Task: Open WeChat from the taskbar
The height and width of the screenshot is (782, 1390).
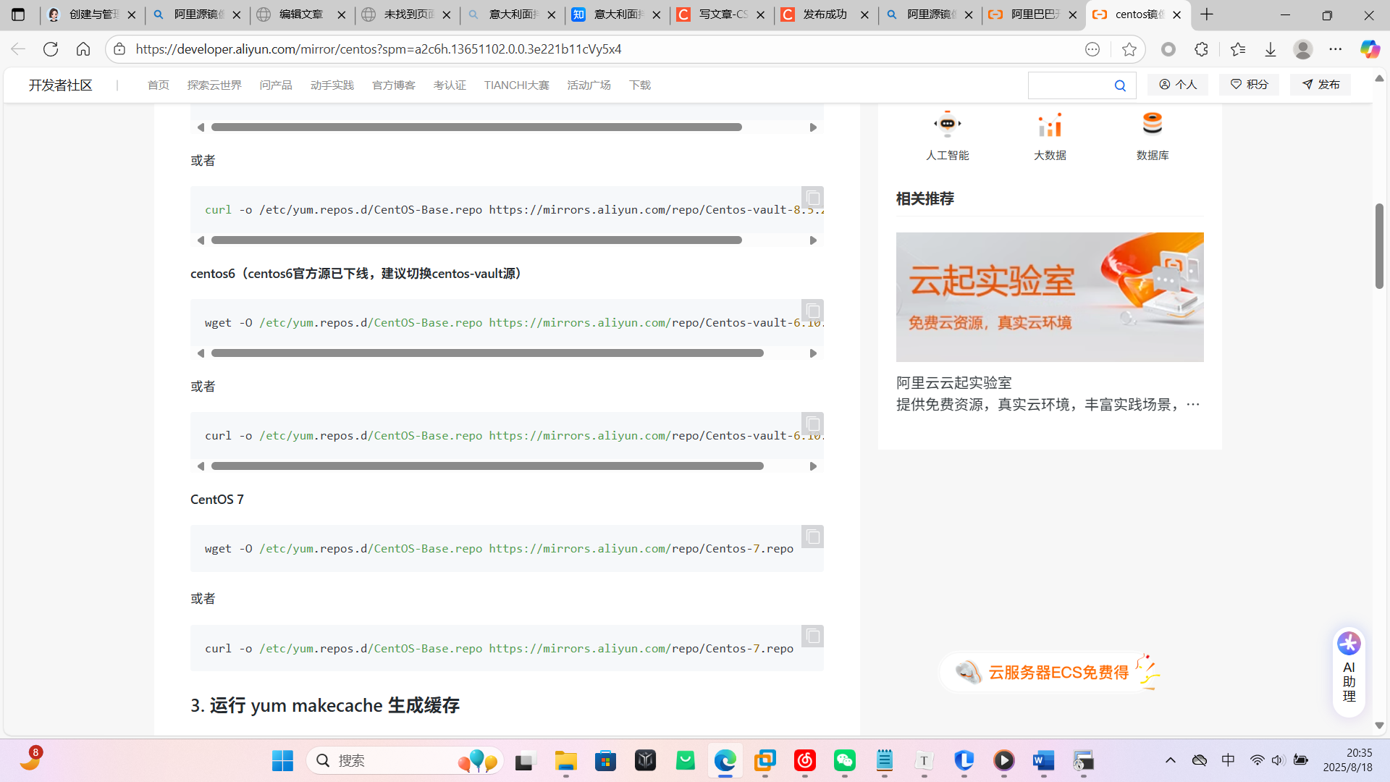Action: pos(845,760)
